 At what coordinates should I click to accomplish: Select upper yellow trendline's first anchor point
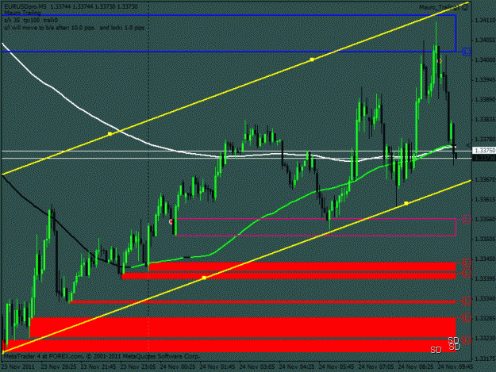[x=110, y=134]
